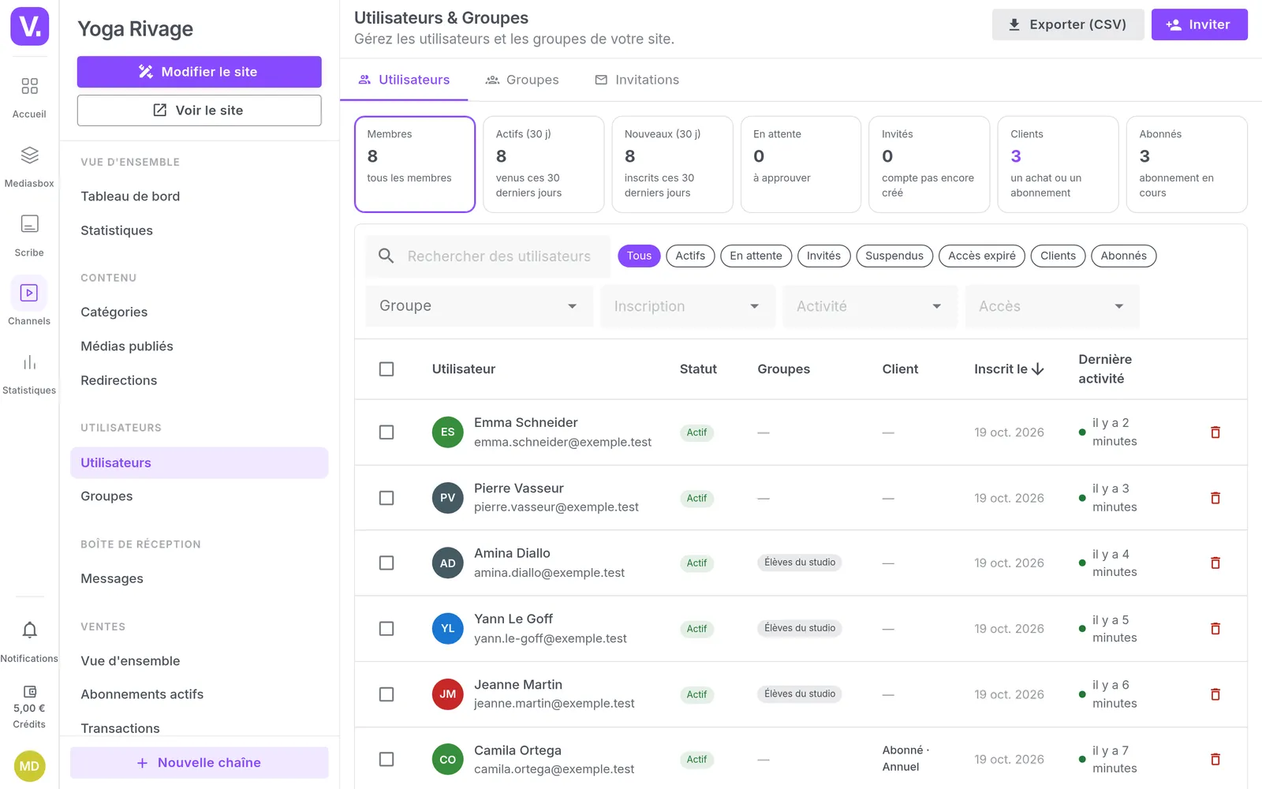This screenshot has height=789, width=1262.
Task: Delete Yann Le Goff with trash icon
Action: click(x=1215, y=629)
